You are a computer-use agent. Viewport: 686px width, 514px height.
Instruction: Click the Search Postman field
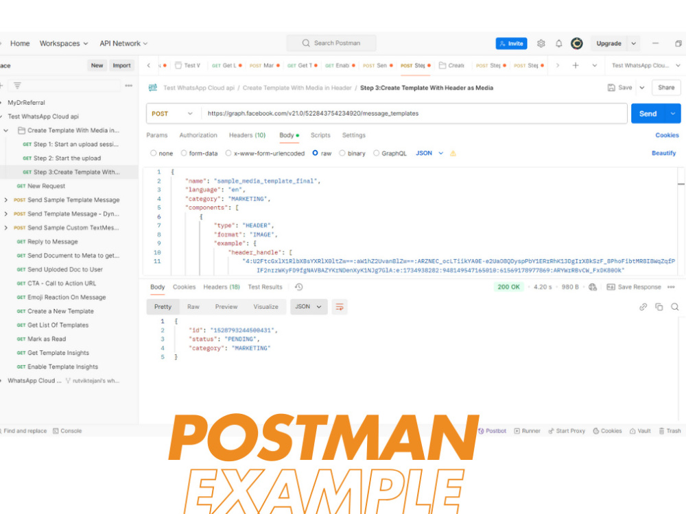pyautogui.click(x=331, y=43)
